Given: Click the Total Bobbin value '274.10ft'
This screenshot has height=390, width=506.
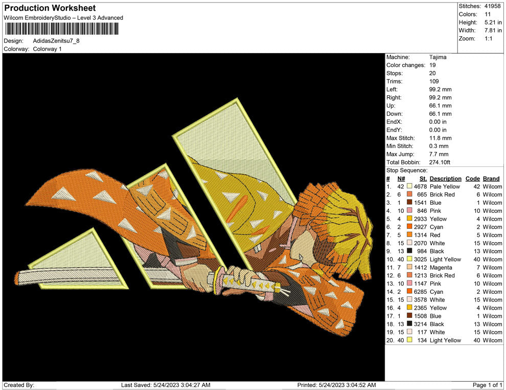Looking at the screenshot, I should [440, 162].
